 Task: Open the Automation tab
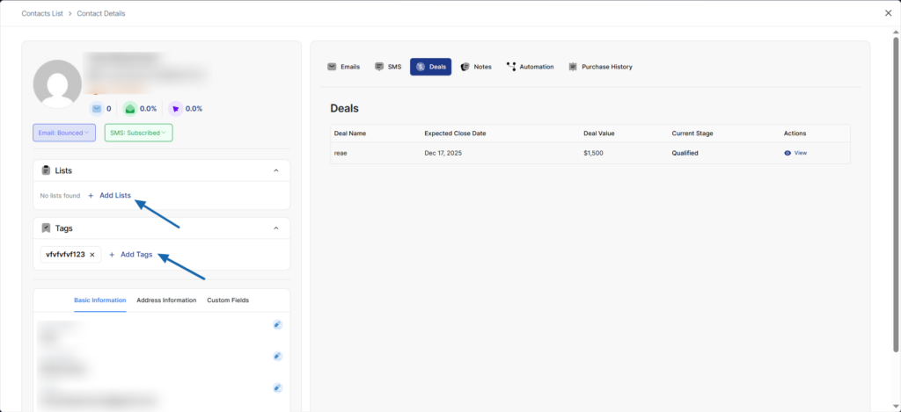(x=530, y=67)
